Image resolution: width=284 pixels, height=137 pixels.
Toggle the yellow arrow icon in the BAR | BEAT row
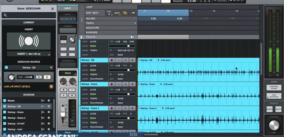(x=133, y=13)
